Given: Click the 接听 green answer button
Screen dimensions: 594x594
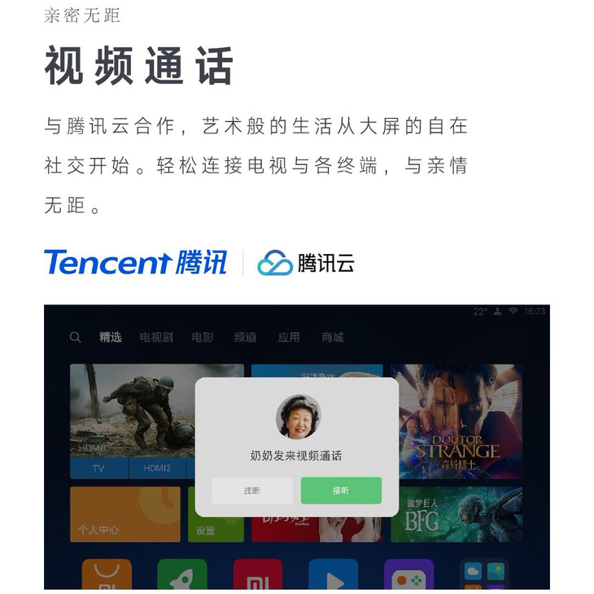Looking at the screenshot, I should (341, 490).
